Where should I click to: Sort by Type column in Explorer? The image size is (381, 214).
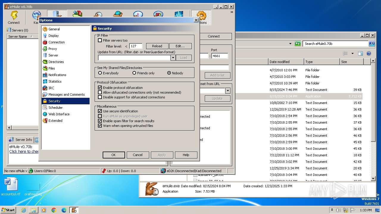point(322,62)
